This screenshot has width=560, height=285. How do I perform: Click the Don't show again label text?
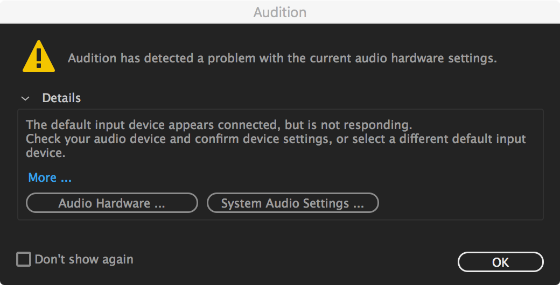point(84,260)
